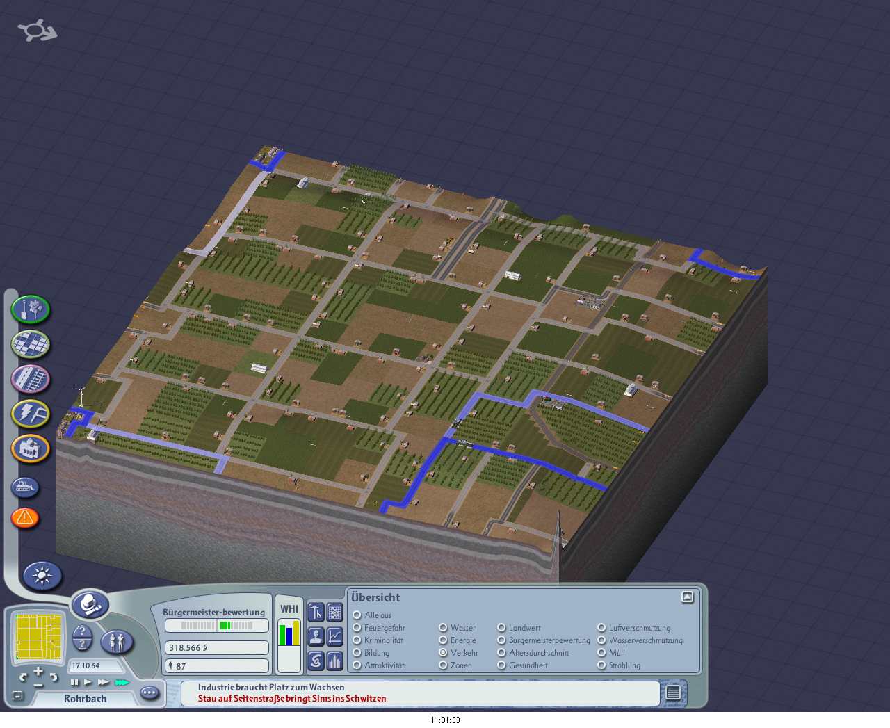Viewport: 890px width, 728px height.
Task: Rotate the city view counter-clockwise
Action: point(24,677)
